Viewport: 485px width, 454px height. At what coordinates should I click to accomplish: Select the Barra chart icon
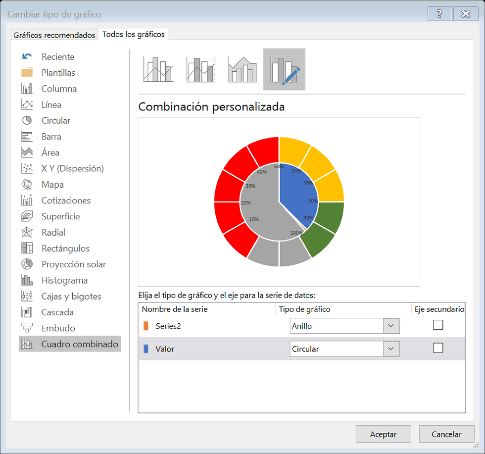(x=27, y=137)
